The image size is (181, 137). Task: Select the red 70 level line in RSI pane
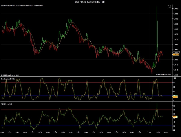[x=86, y=110]
